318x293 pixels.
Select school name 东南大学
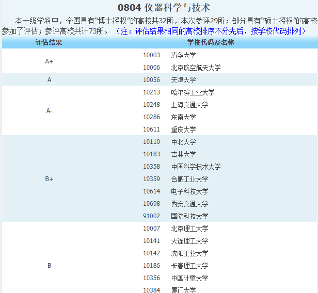183,117
